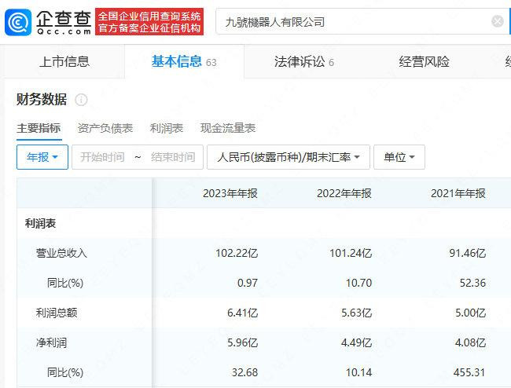Open the 现金流量表 sub-tab
511x388 pixels.
pos(228,128)
